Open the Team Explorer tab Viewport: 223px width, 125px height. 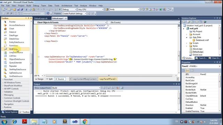(x=201, y=58)
